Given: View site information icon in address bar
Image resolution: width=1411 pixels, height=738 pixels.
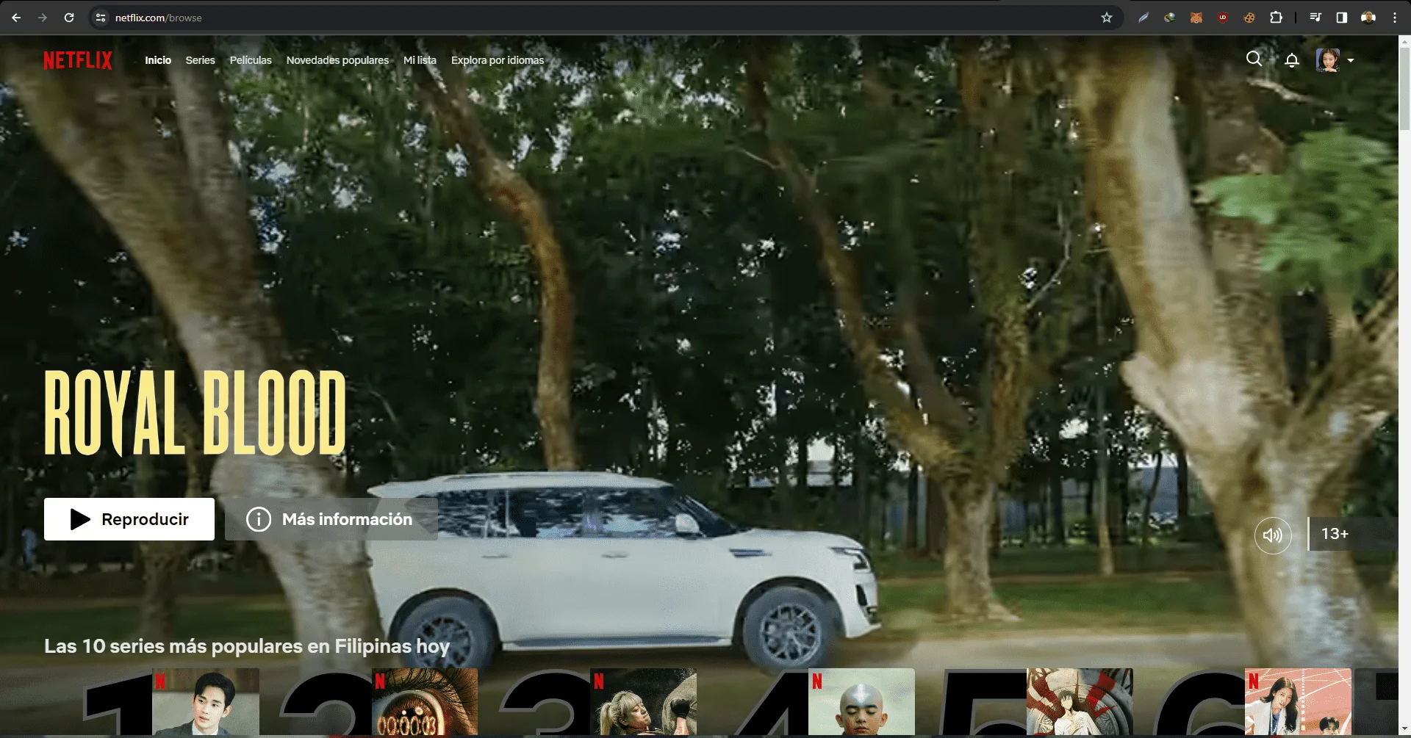Looking at the screenshot, I should tap(101, 18).
